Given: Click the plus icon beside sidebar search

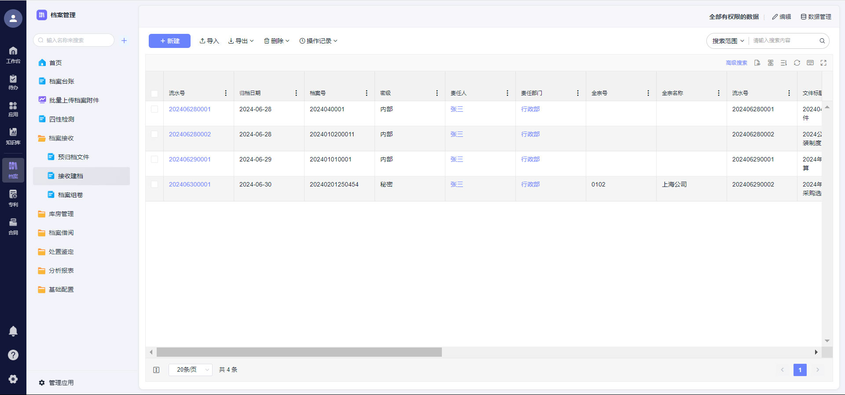Looking at the screenshot, I should (x=124, y=40).
